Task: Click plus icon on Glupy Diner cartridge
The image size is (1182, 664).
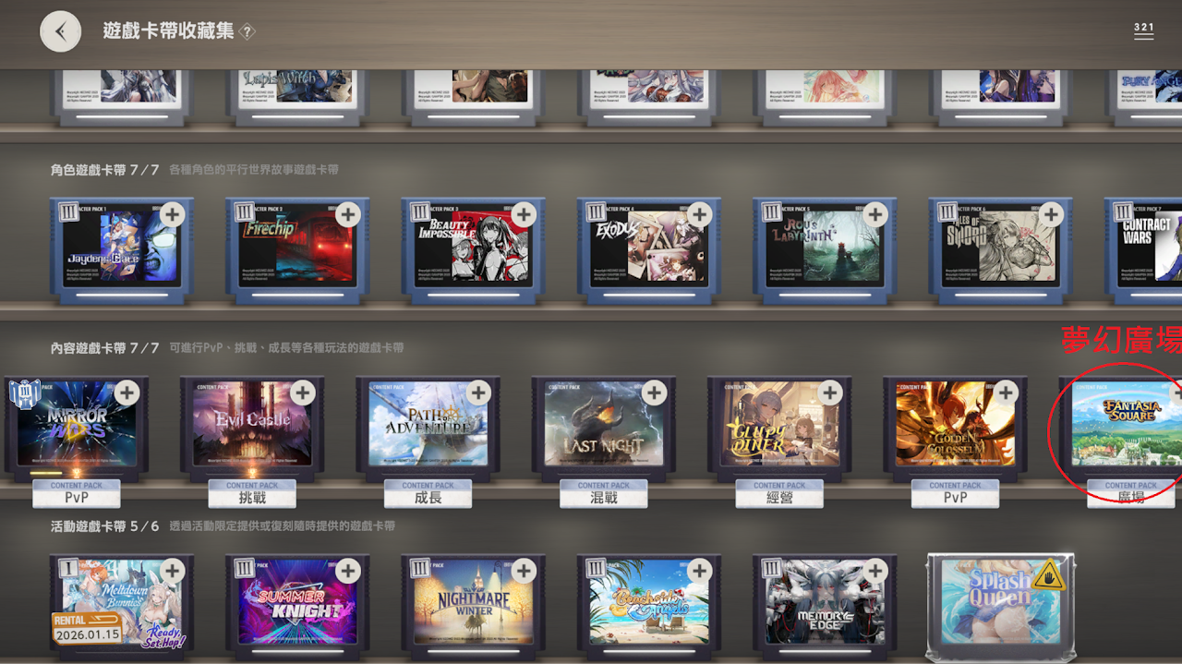Action: click(x=829, y=393)
